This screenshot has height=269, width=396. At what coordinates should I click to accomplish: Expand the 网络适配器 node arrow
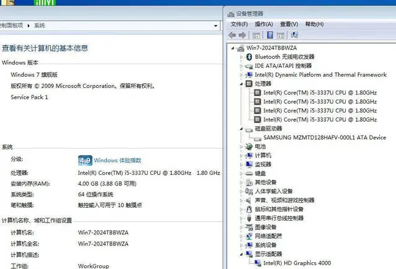(241, 236)
